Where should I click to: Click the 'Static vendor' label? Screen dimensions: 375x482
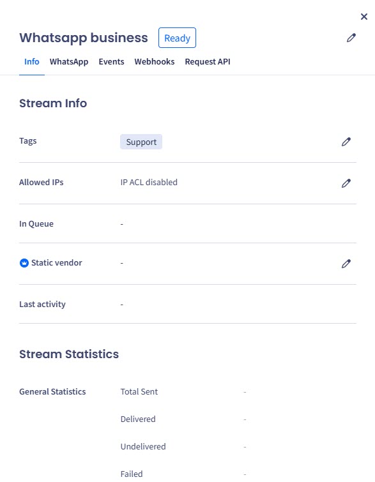[57, 263]
